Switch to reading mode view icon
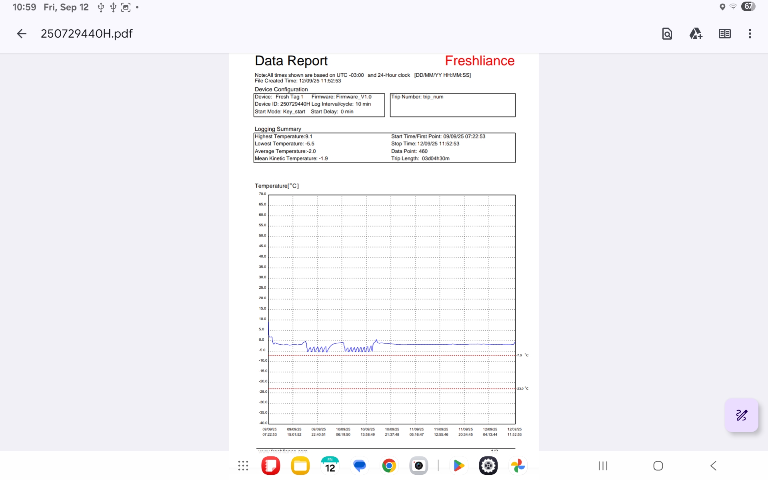 (x=724, y=34)
